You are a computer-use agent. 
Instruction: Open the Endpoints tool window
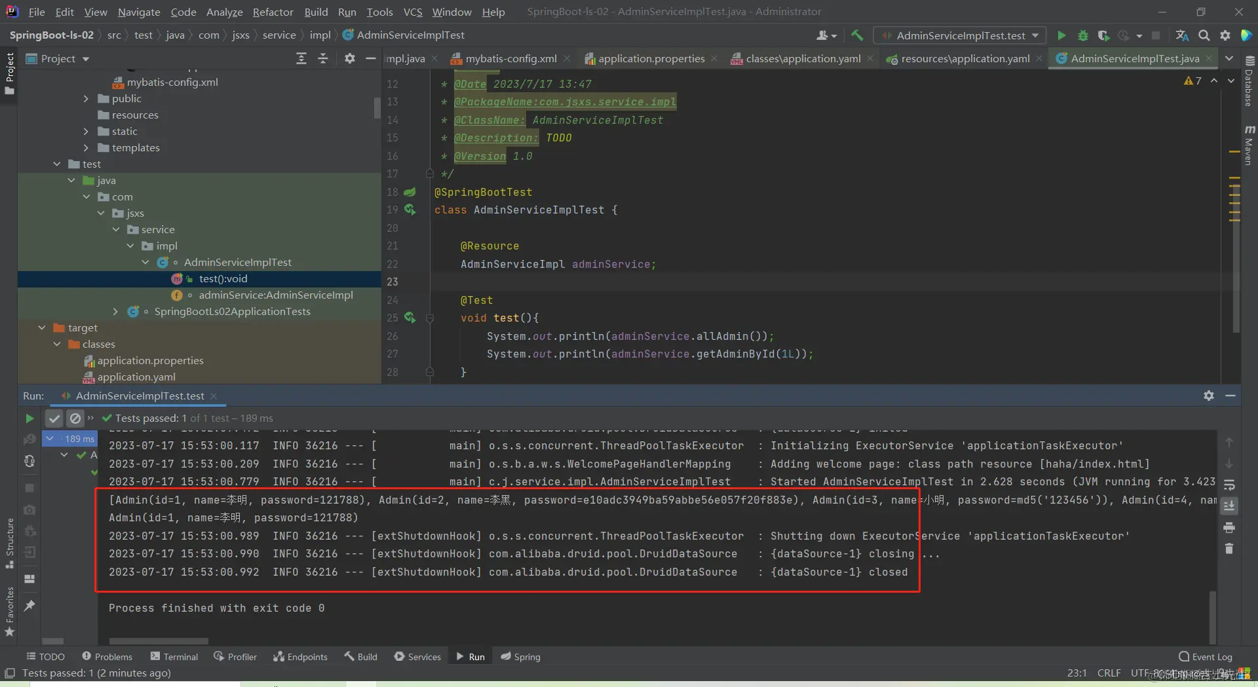(x=300, y=656)
